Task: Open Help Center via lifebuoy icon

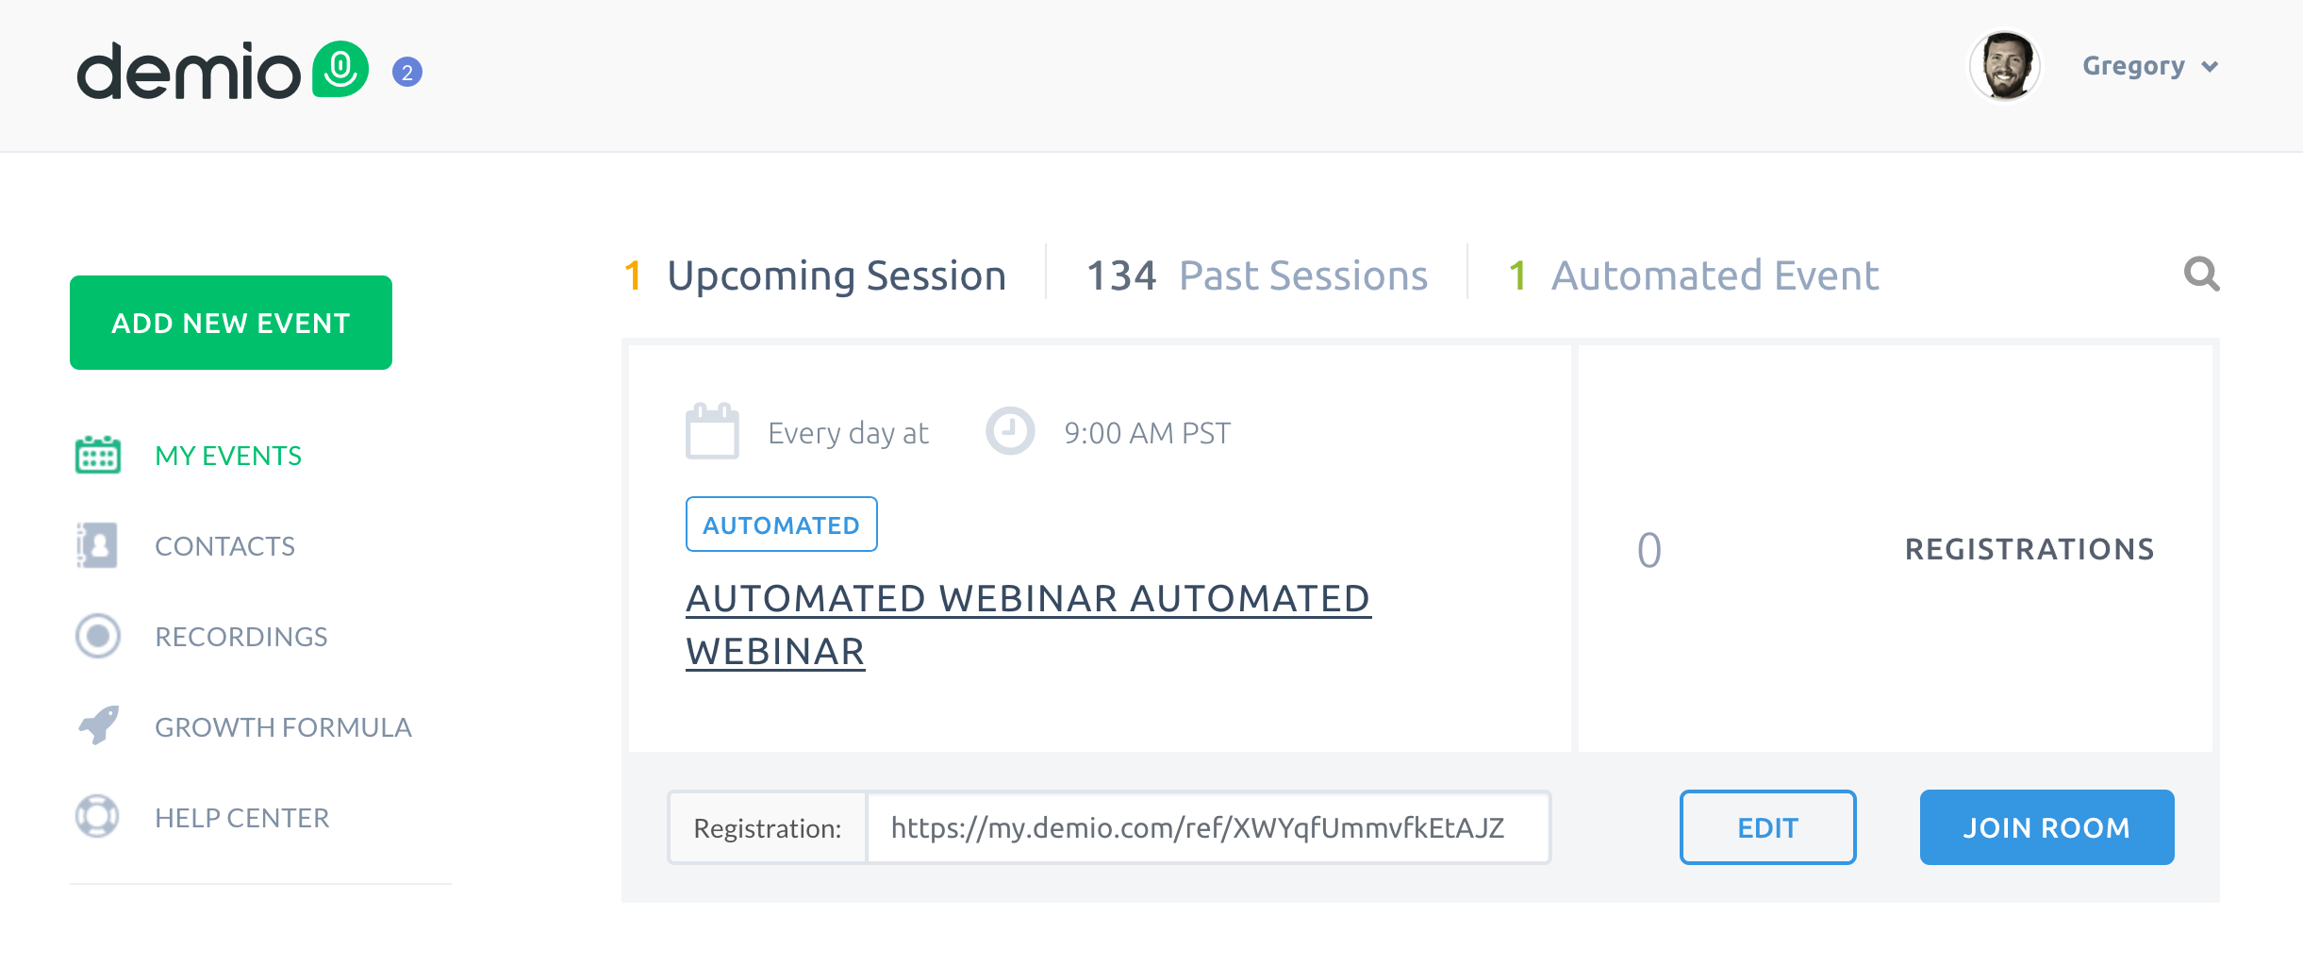Action: click(95, 816)
